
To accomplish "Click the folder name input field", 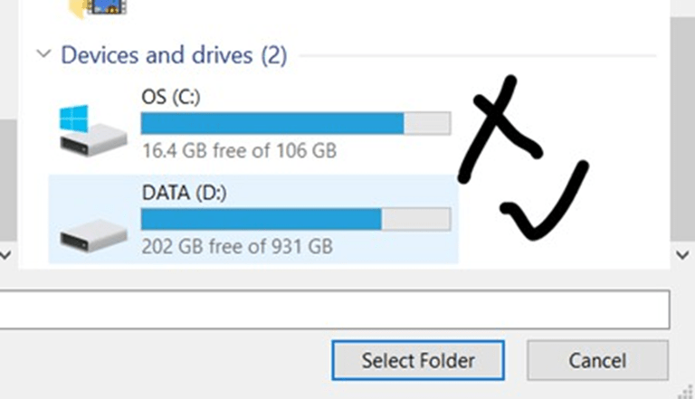I will tap(335, 310).
